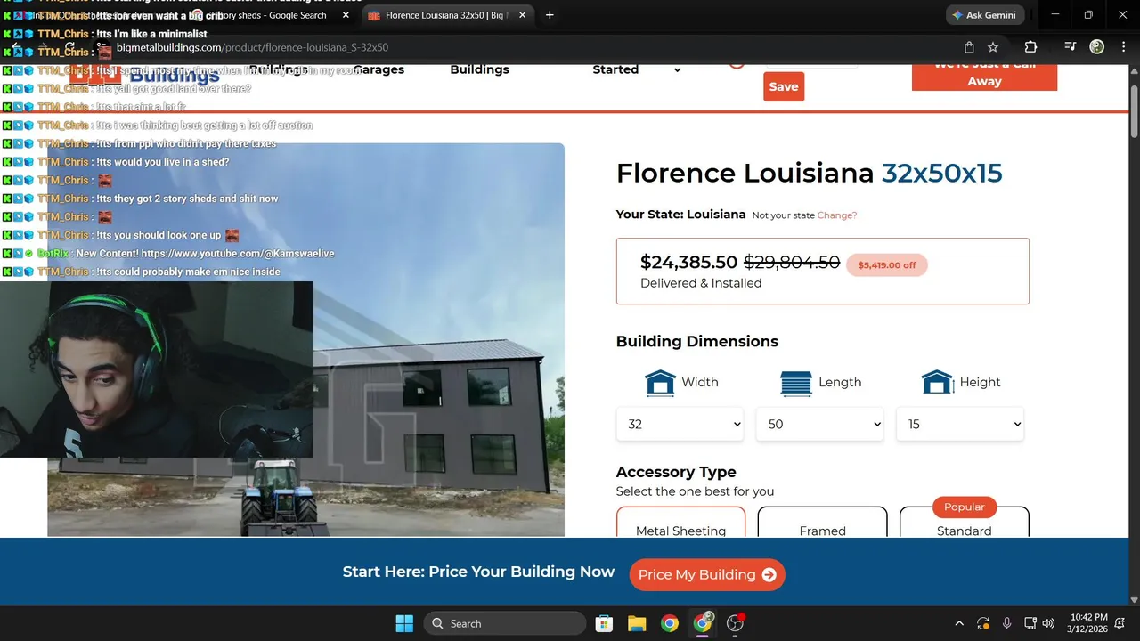Open a new browser tab

pyautogui.click(x=550, y=15)
